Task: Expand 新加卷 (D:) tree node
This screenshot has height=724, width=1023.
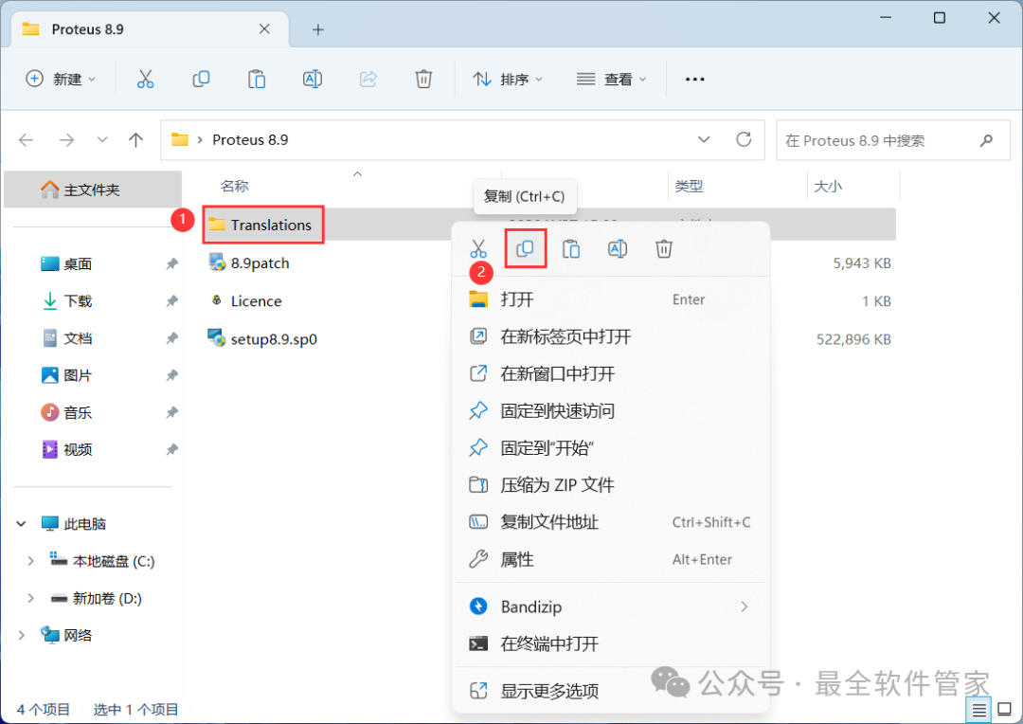Action: tap(30, 598)
